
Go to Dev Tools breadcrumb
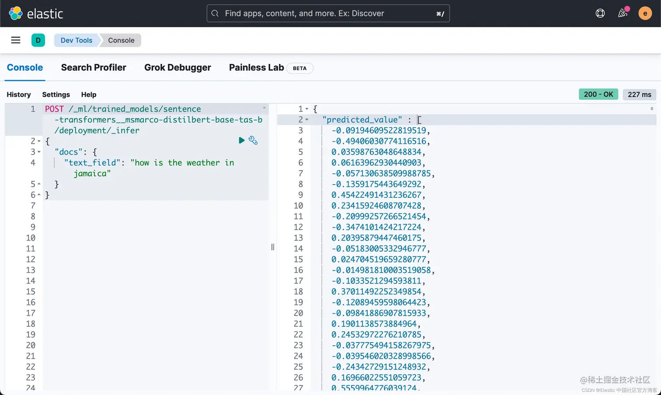coord(77,40)
